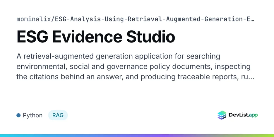Click the ESG Evidence Studio title
This screenshot has width=274, height=137.
96,37
